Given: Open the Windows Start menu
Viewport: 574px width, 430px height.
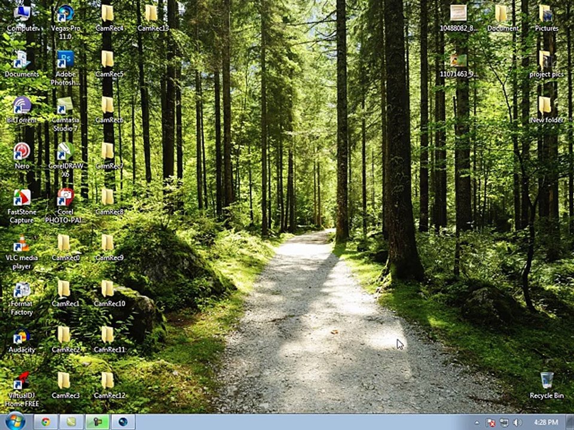Looking at the screenshot, I should pos(16,422).
